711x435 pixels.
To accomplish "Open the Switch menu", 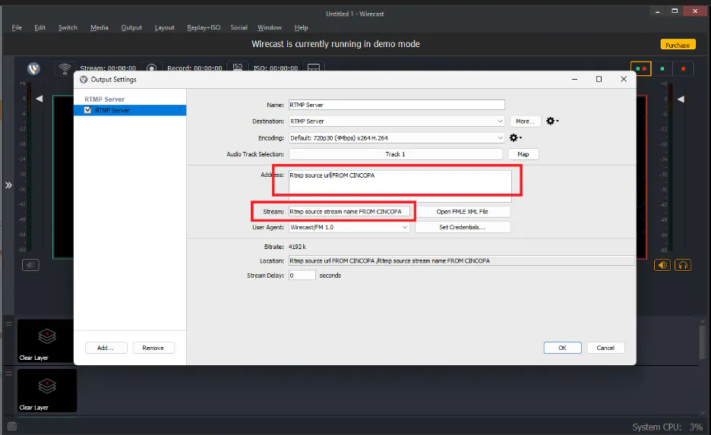I will point(68,27).
